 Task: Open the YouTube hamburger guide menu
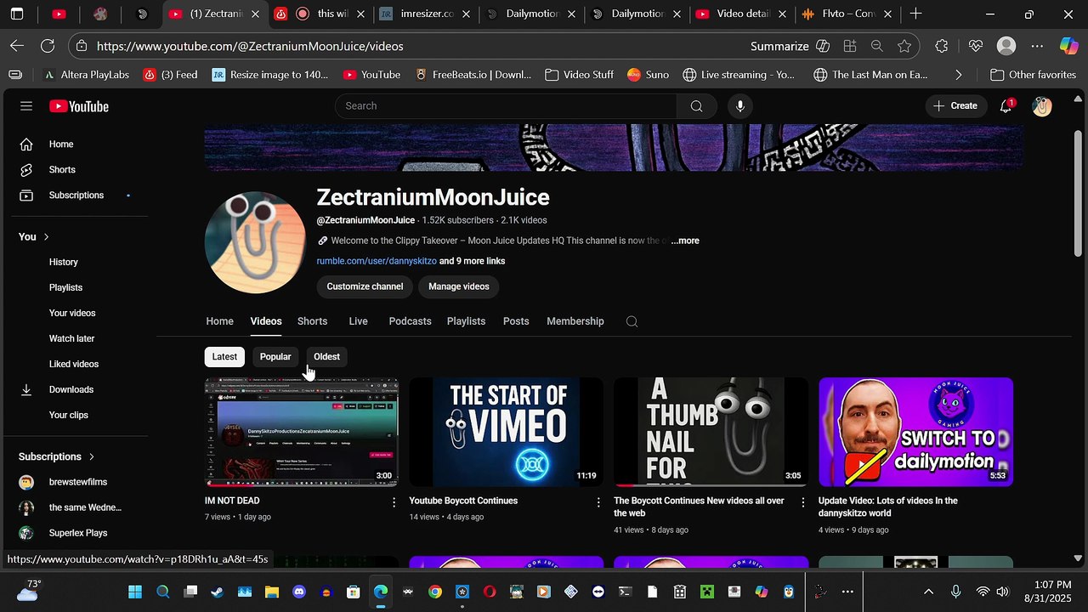click(26, 106)
